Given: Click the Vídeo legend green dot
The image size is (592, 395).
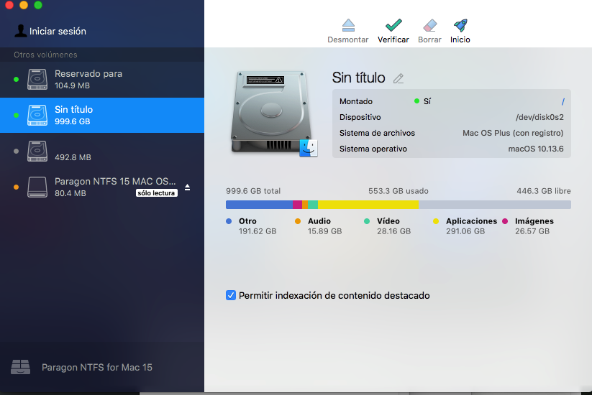Looking at the screenshot, I should 367,221.
